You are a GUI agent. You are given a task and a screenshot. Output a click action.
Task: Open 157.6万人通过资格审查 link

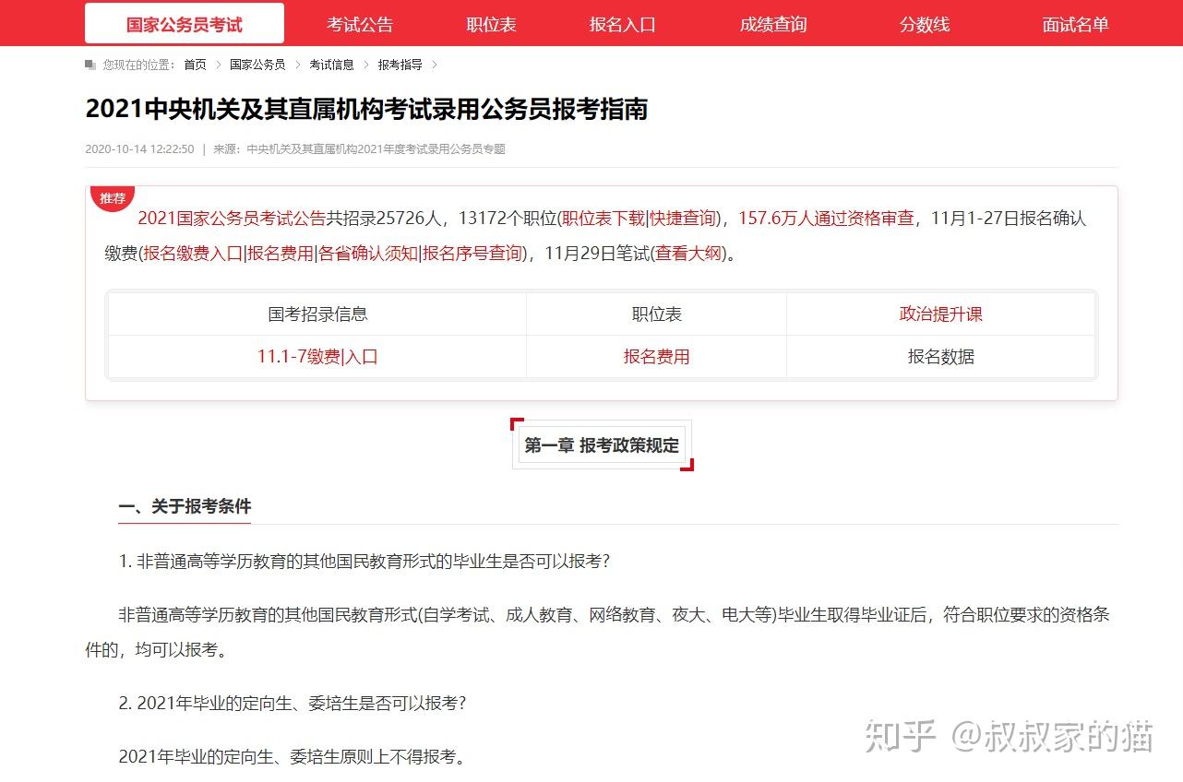pyautogui.click(x=826, y=219)
